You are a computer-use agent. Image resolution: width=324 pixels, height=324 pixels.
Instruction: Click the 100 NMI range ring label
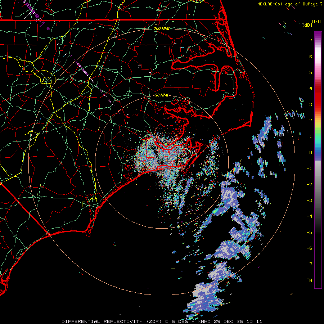[x=162, y=28]
